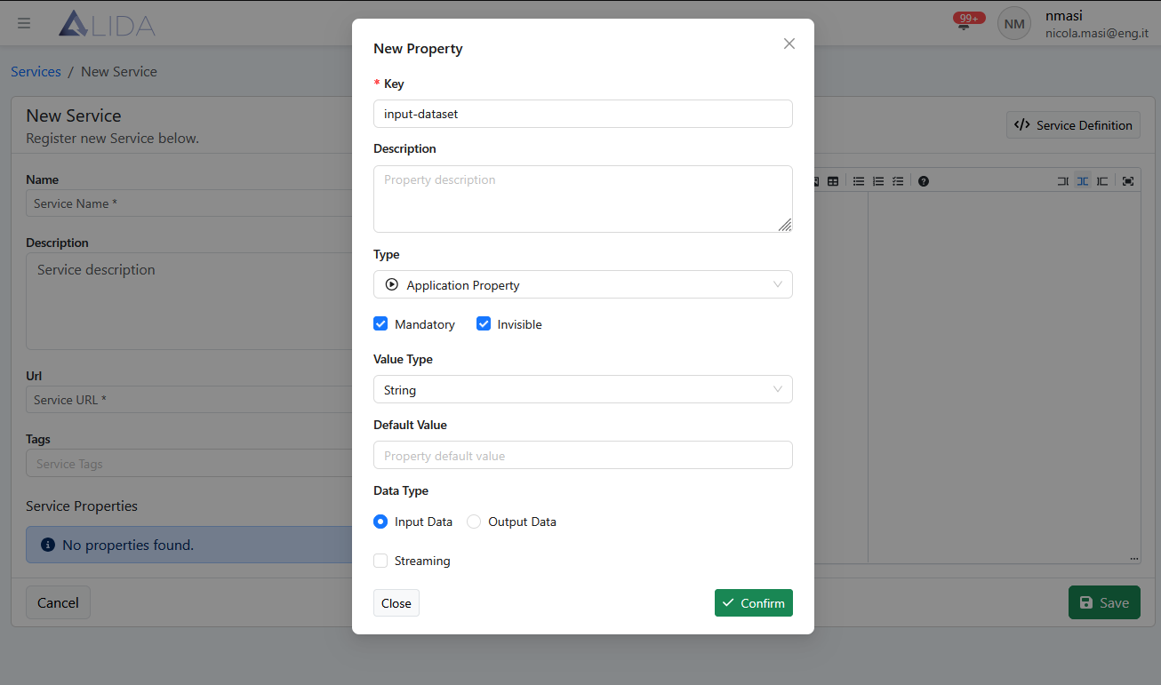Insert unordered list in editor toolbar
This screenshot has height=685, width=1161.
(x=859, y=181)
